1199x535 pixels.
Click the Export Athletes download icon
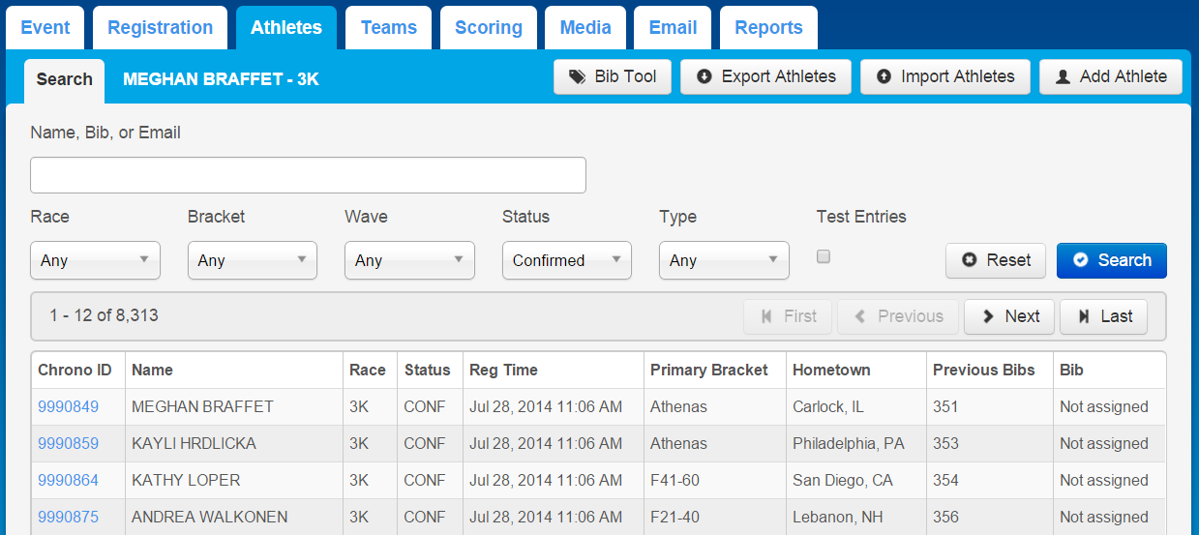(x=704, y=76)
